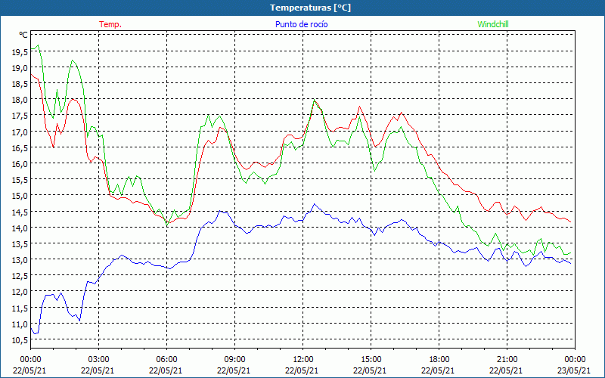Click the 11,5 y-axis value
The width and height of the screenshot is (605, 378).
click(x=20, y=308)
